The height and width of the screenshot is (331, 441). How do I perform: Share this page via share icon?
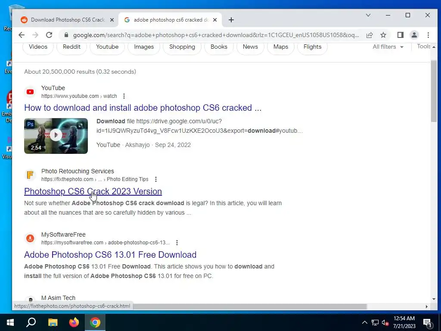pos(370,35)
